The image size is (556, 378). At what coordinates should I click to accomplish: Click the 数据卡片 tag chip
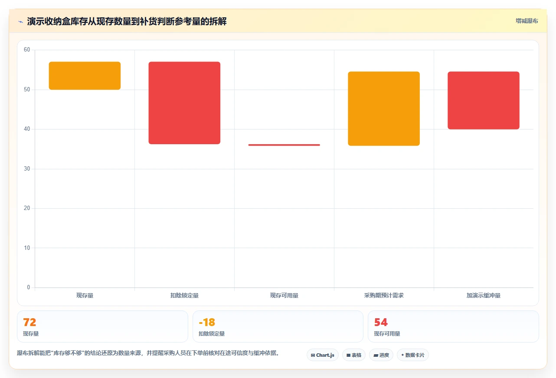point(413,355)
